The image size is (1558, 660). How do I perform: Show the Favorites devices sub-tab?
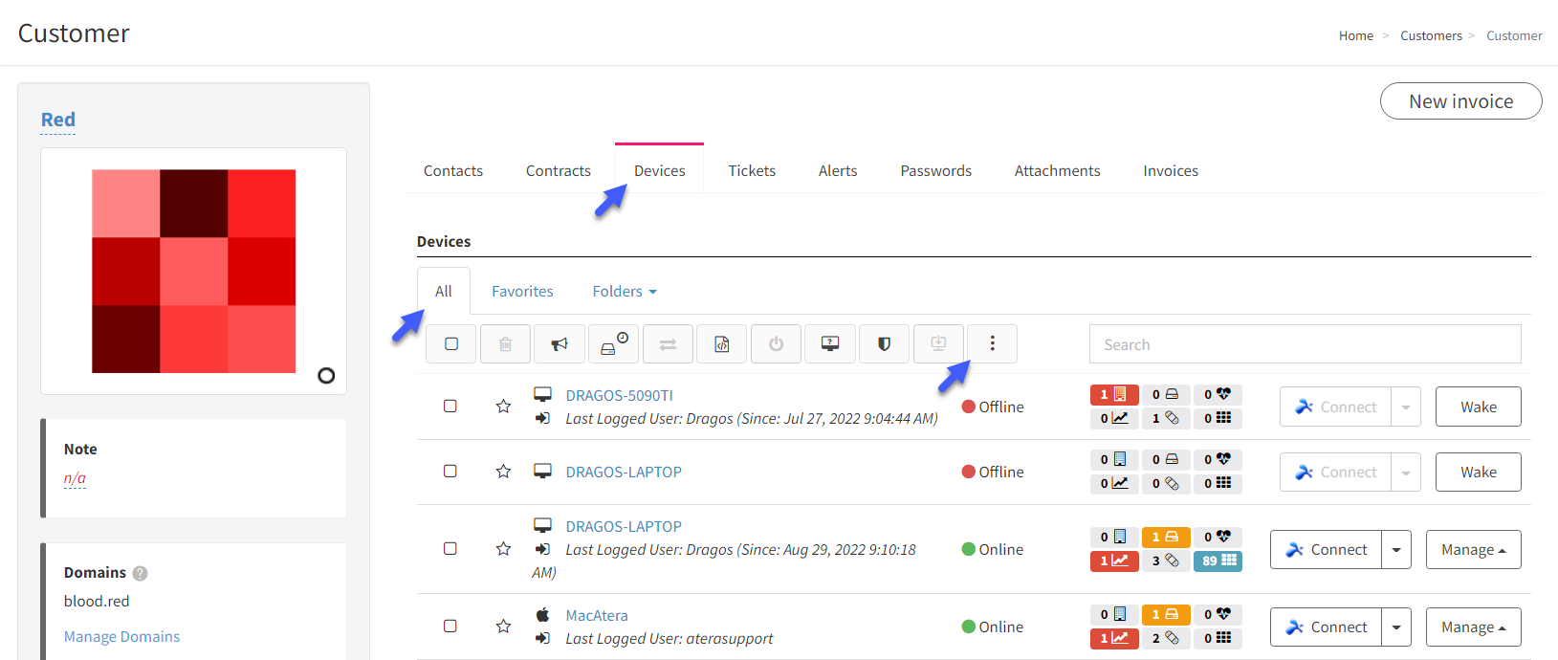click(522, 292)
